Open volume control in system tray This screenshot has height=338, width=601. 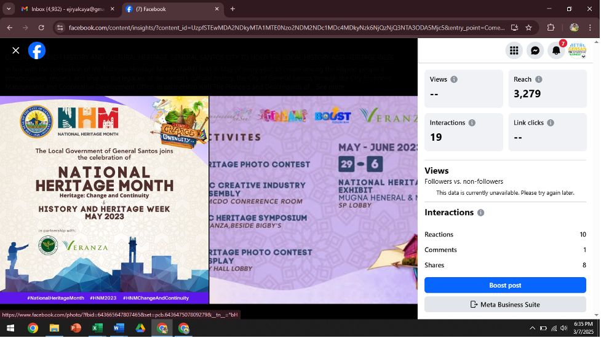(x=564, y=328)
